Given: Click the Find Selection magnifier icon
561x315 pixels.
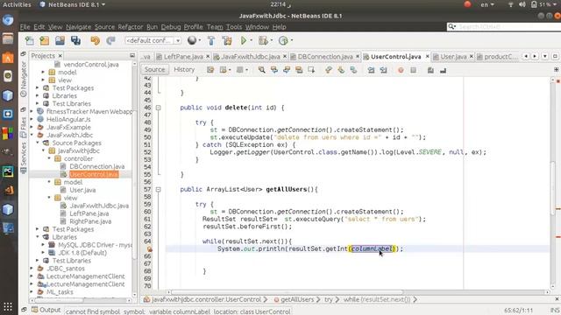Looking at the screenshot, I should (x=261, y=70).
